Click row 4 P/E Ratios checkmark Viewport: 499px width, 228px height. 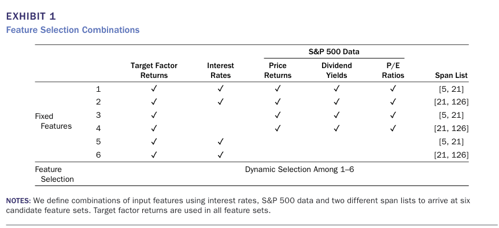(393, 128)
